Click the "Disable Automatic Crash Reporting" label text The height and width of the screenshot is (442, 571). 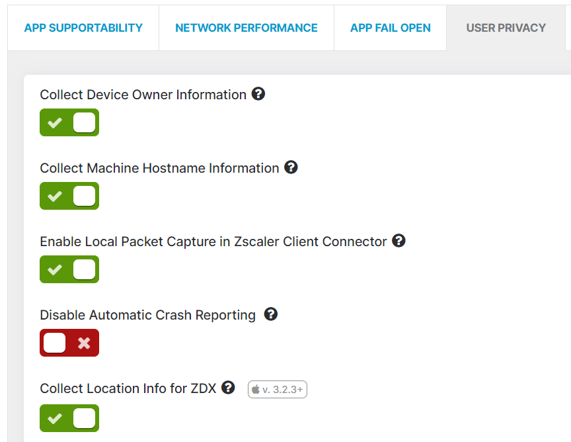tap(147, 315)
